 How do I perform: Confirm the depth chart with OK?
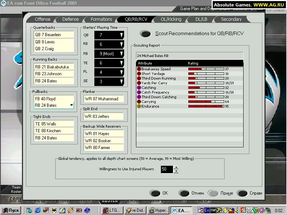click(x=155, y=193)
